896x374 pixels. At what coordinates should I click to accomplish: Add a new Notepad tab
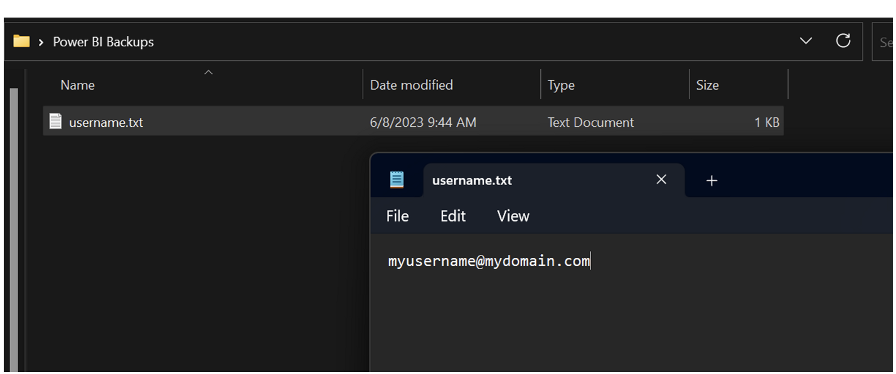[712, 181]
